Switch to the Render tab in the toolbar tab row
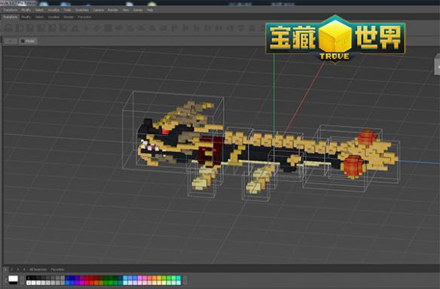 [69, 17]
